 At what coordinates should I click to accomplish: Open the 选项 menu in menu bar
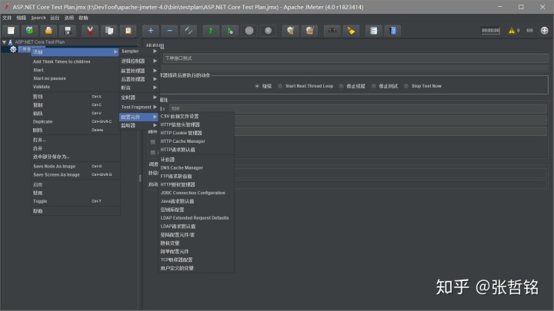pyautogui.click(x=69, y=18)
